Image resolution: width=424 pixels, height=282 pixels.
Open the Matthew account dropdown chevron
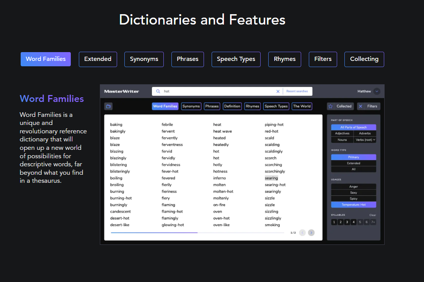377,92
